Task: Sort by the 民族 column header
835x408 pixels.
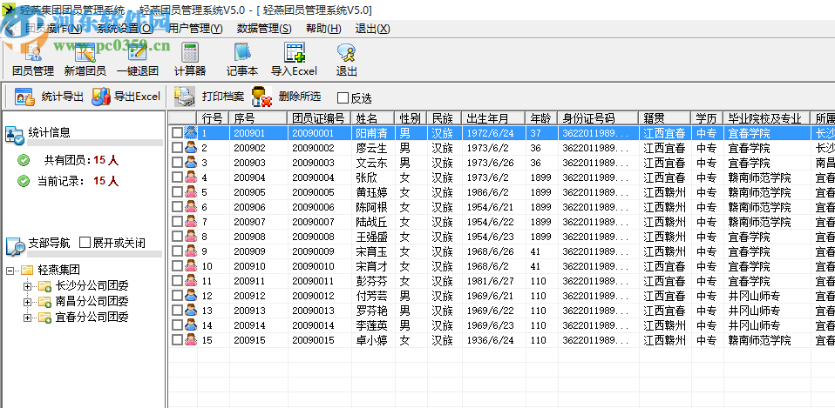Action: coord(444,118)
